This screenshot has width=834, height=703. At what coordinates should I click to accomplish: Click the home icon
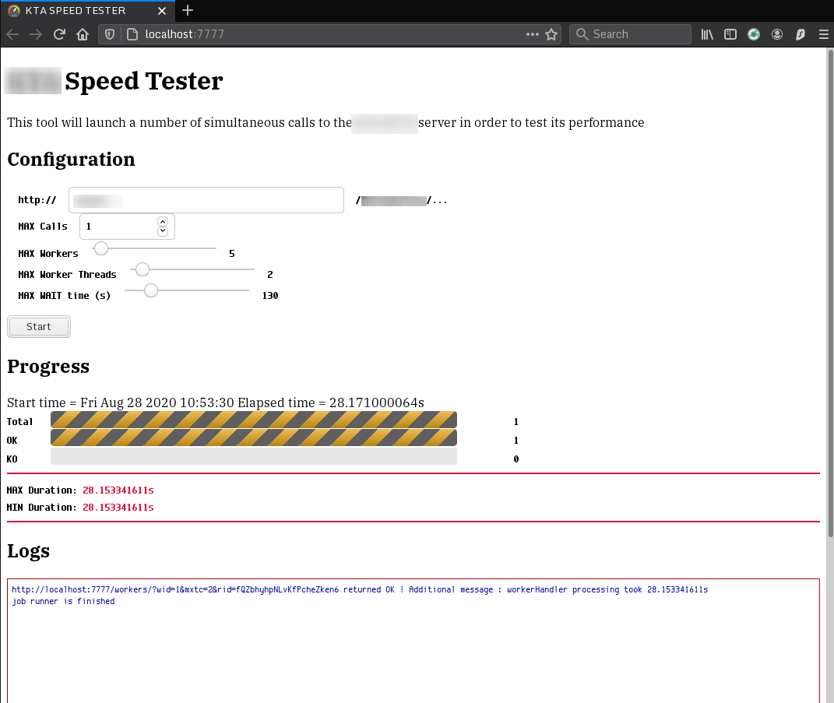tap(83, 34)
